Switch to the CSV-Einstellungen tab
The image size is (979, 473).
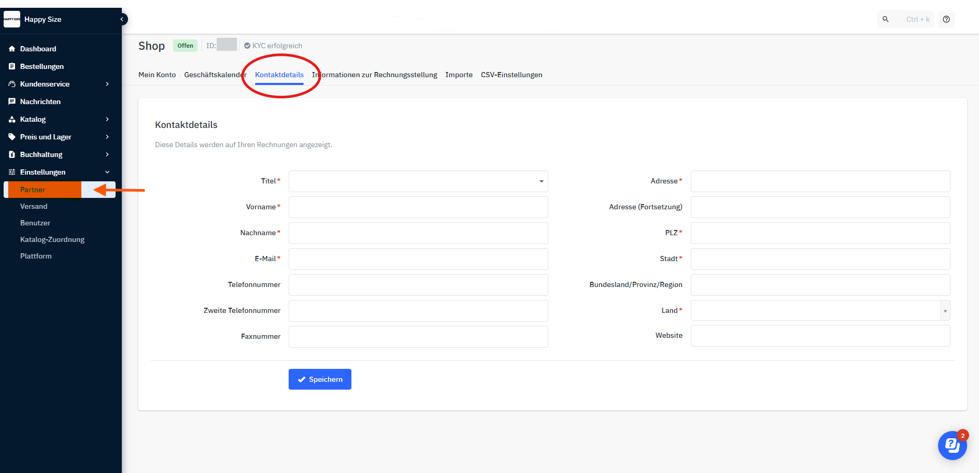pyautogui.click(x=511, y=75)
